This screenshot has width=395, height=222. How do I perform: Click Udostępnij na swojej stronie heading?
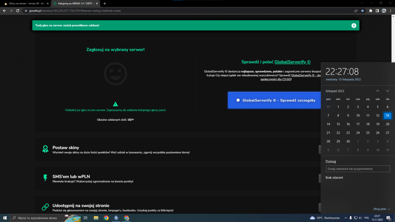tap(81, 205)
